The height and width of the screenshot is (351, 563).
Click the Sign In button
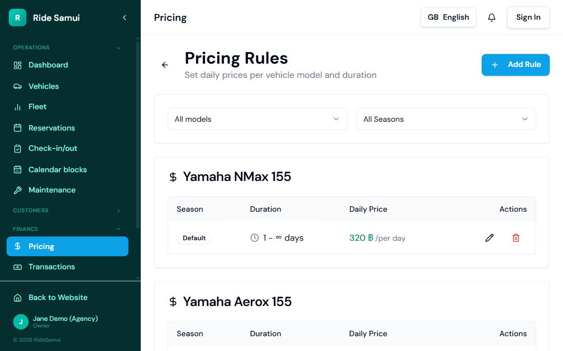[528, 18]
